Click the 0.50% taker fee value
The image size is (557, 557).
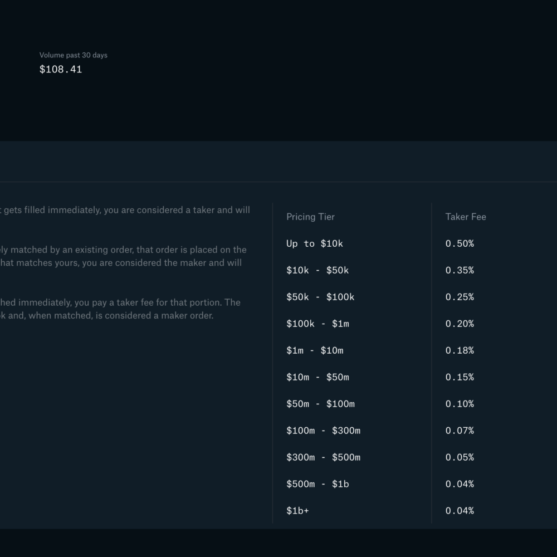pos(460,243)
